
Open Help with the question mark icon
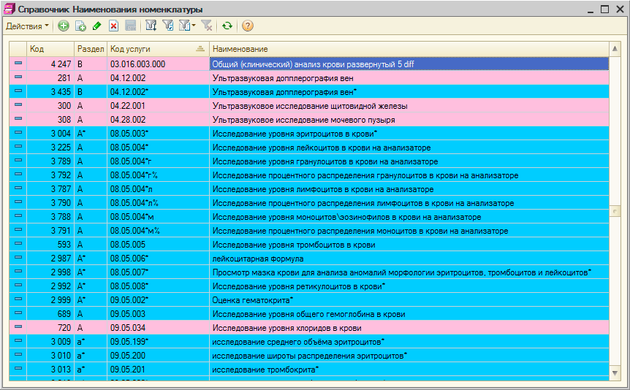click(248, 26)
